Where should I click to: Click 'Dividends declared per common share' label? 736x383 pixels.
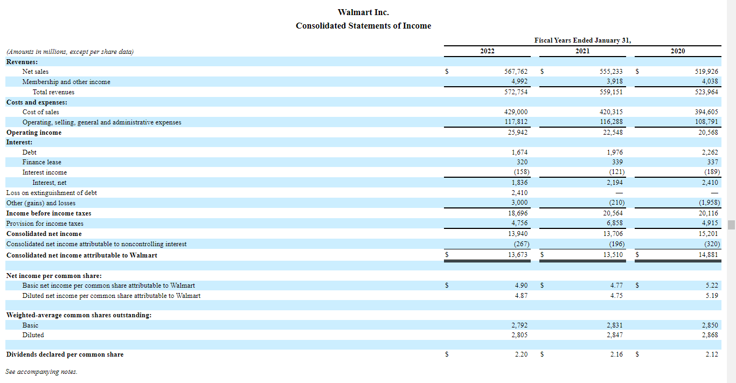point(65,354)
